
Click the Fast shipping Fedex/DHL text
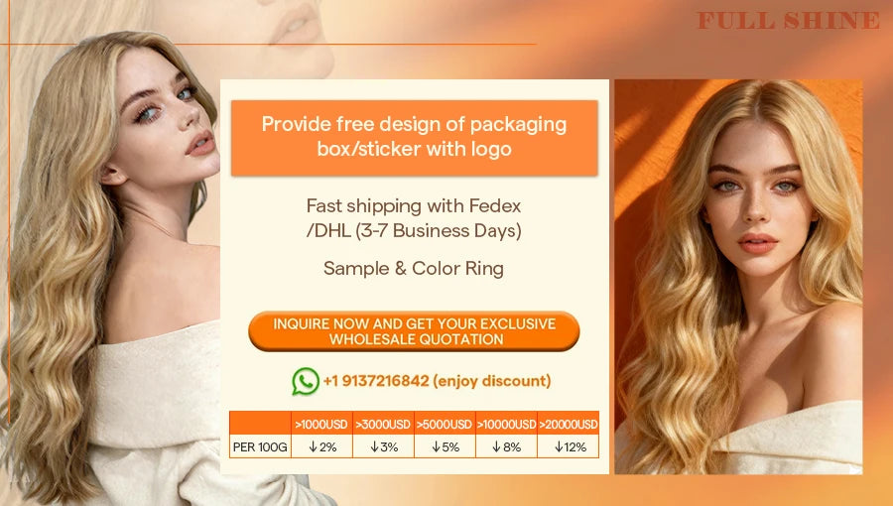click(414, 218)
